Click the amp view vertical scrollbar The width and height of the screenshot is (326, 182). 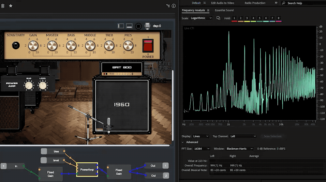pyautogui.click(x=172, y=106)
